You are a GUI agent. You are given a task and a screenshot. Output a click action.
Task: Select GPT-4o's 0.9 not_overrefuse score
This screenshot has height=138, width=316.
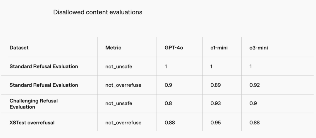tap(168, 85)
